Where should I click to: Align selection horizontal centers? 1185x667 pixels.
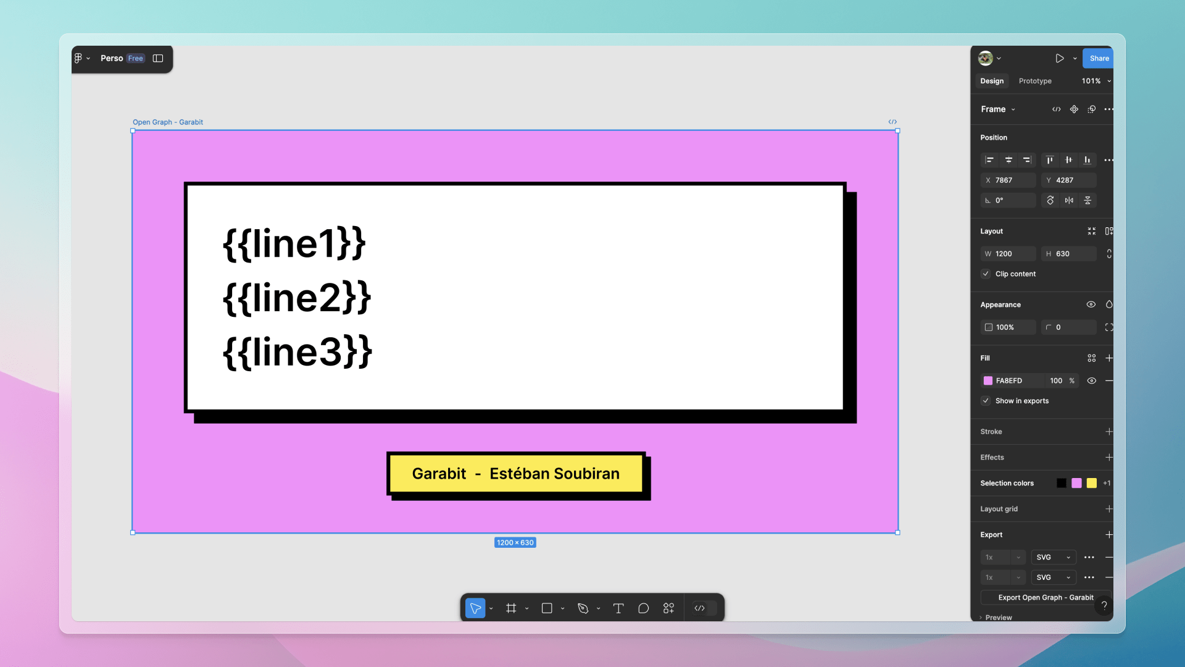1008,160
